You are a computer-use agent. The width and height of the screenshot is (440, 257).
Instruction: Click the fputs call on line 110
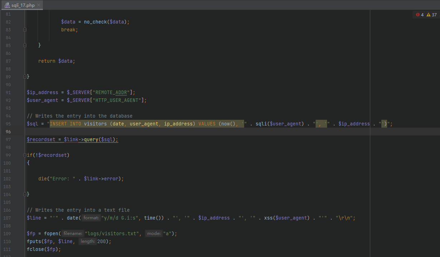click(x=34, y=242)
